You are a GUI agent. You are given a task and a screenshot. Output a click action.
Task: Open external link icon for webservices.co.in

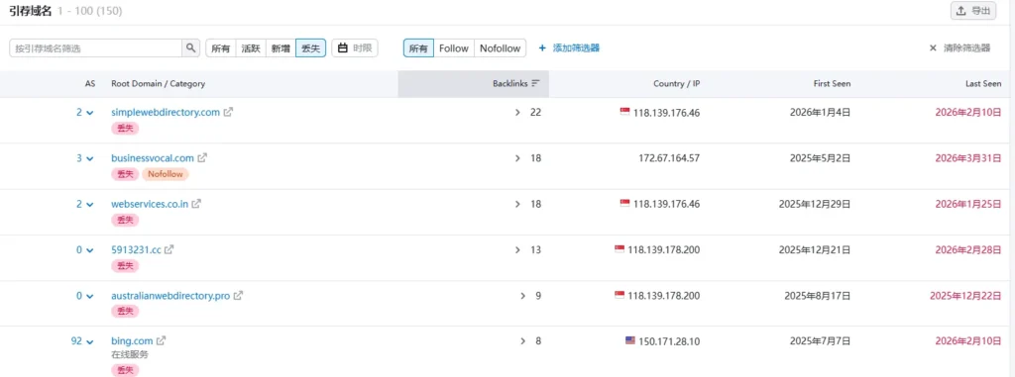(x=196, y=204)
